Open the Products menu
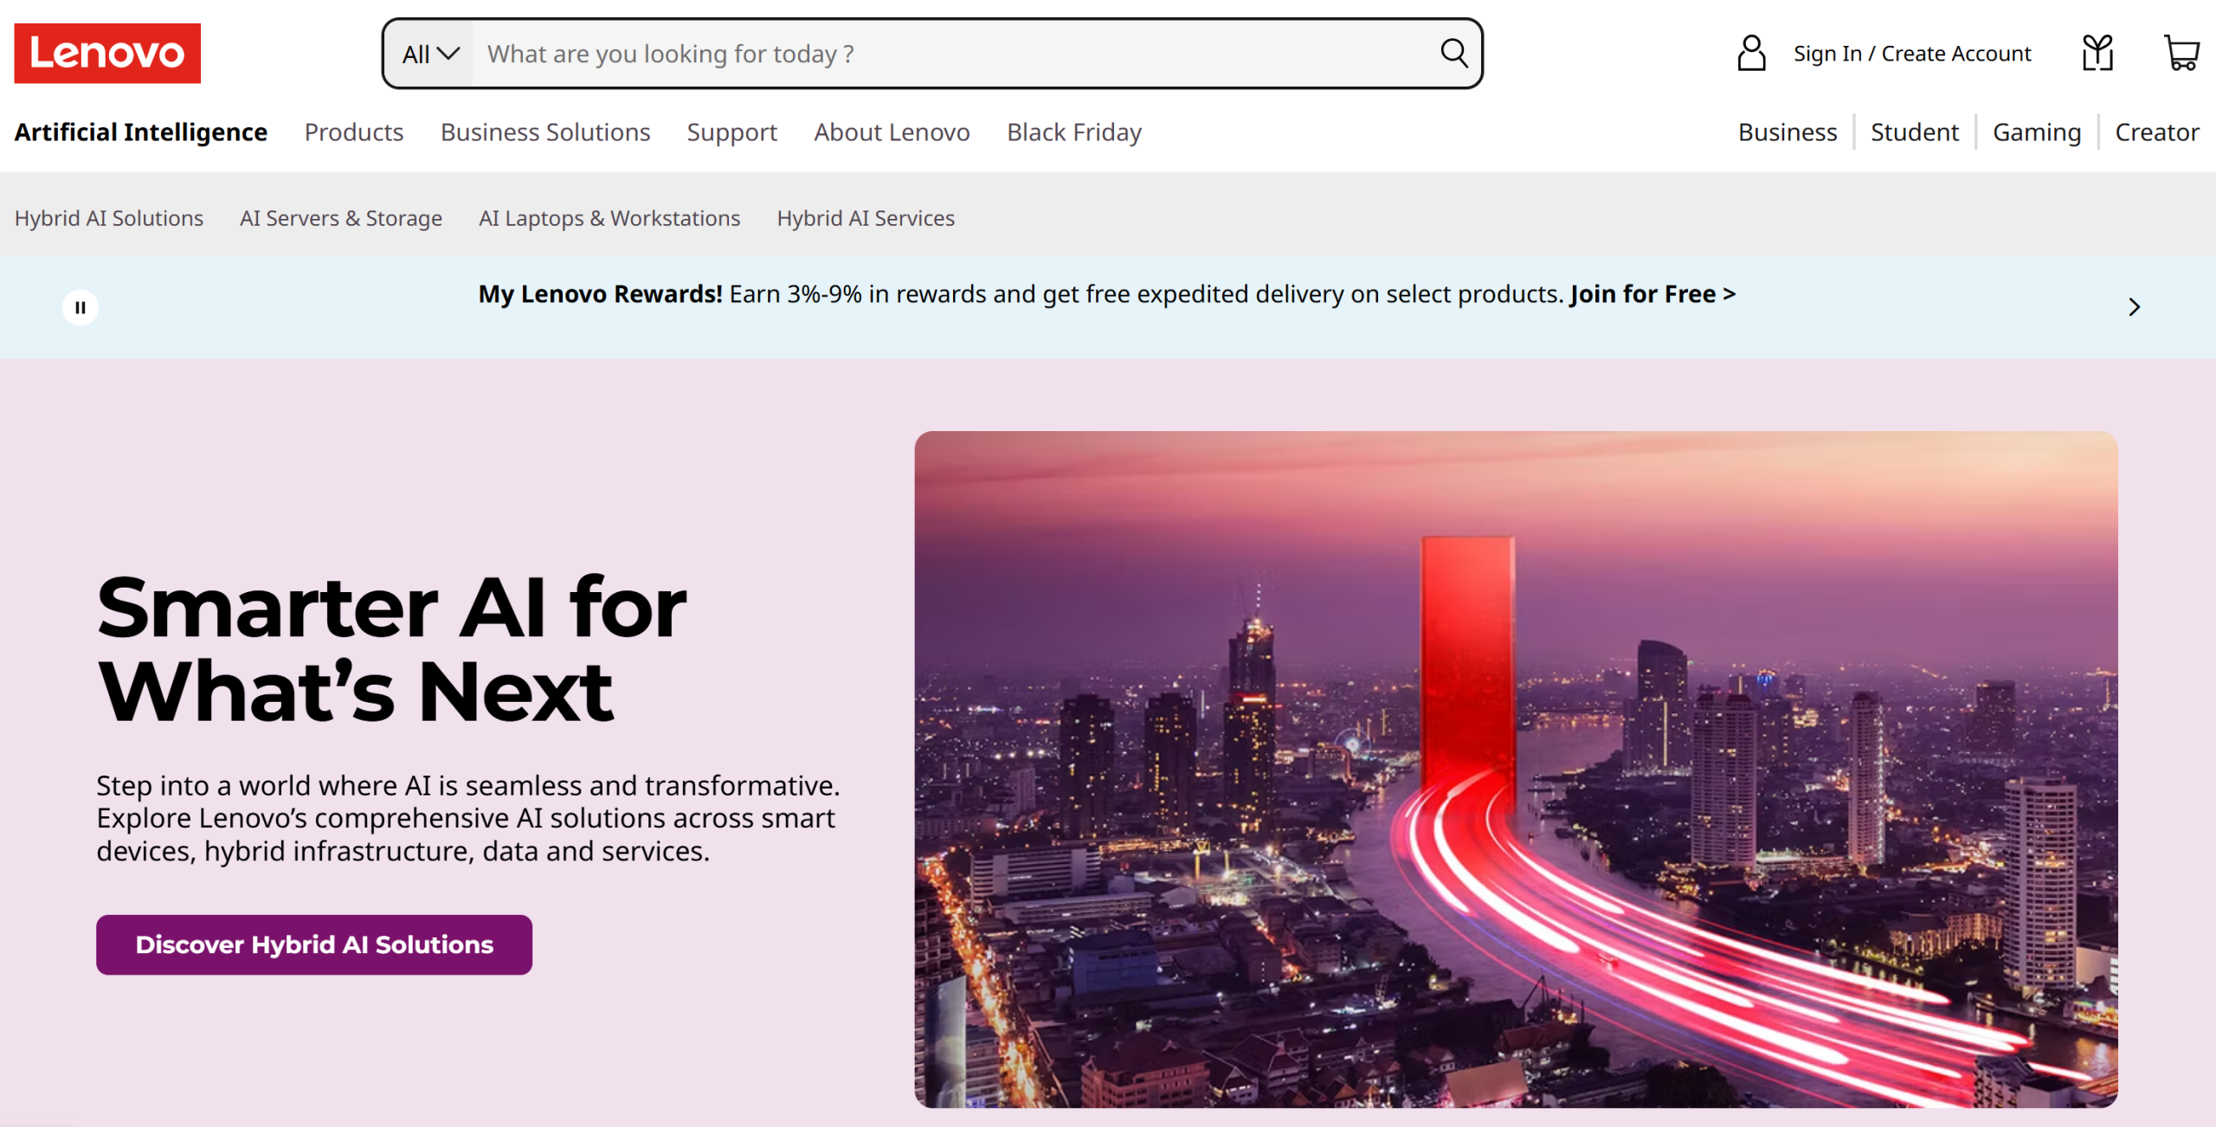 354,132
